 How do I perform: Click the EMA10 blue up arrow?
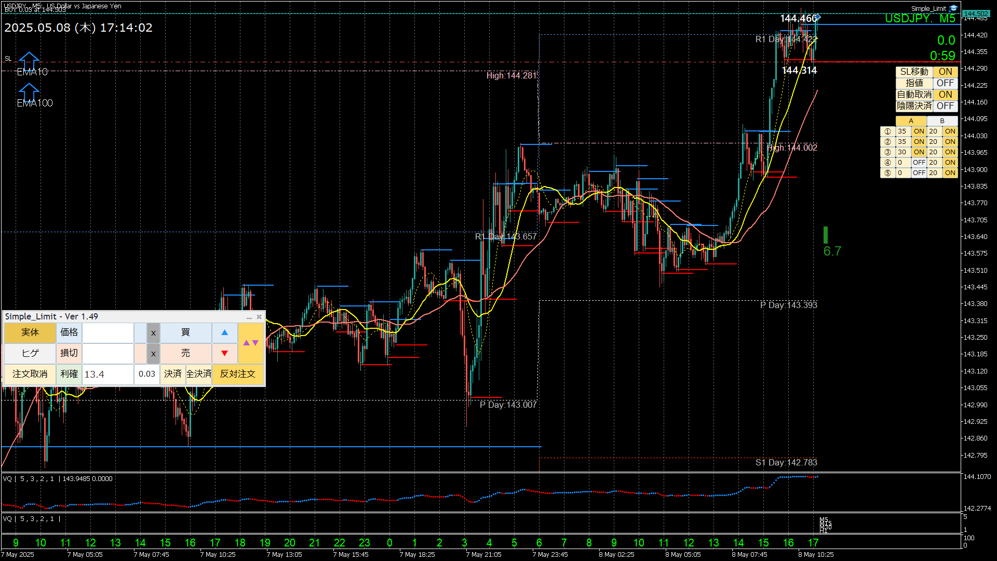pos(29,60)
